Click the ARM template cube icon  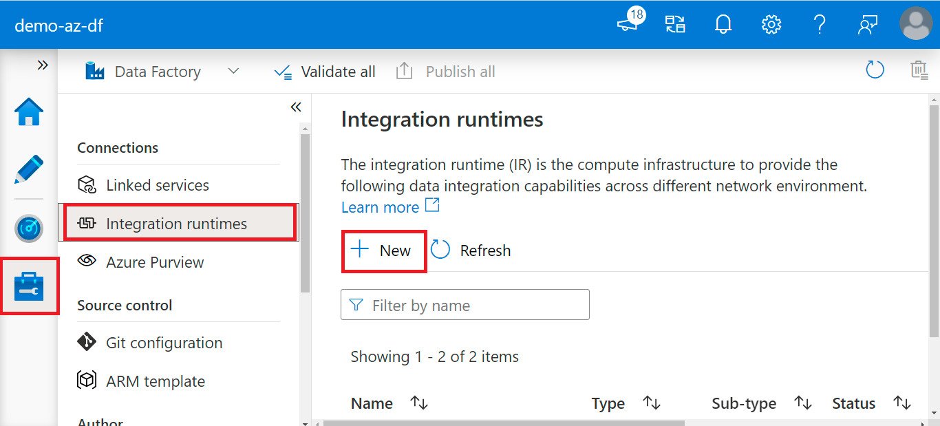coord(87,381)
